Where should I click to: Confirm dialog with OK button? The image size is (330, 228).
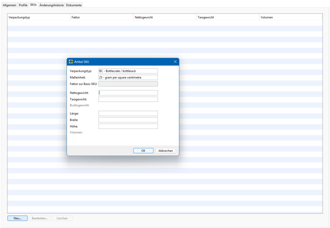[x=143, y=151]
